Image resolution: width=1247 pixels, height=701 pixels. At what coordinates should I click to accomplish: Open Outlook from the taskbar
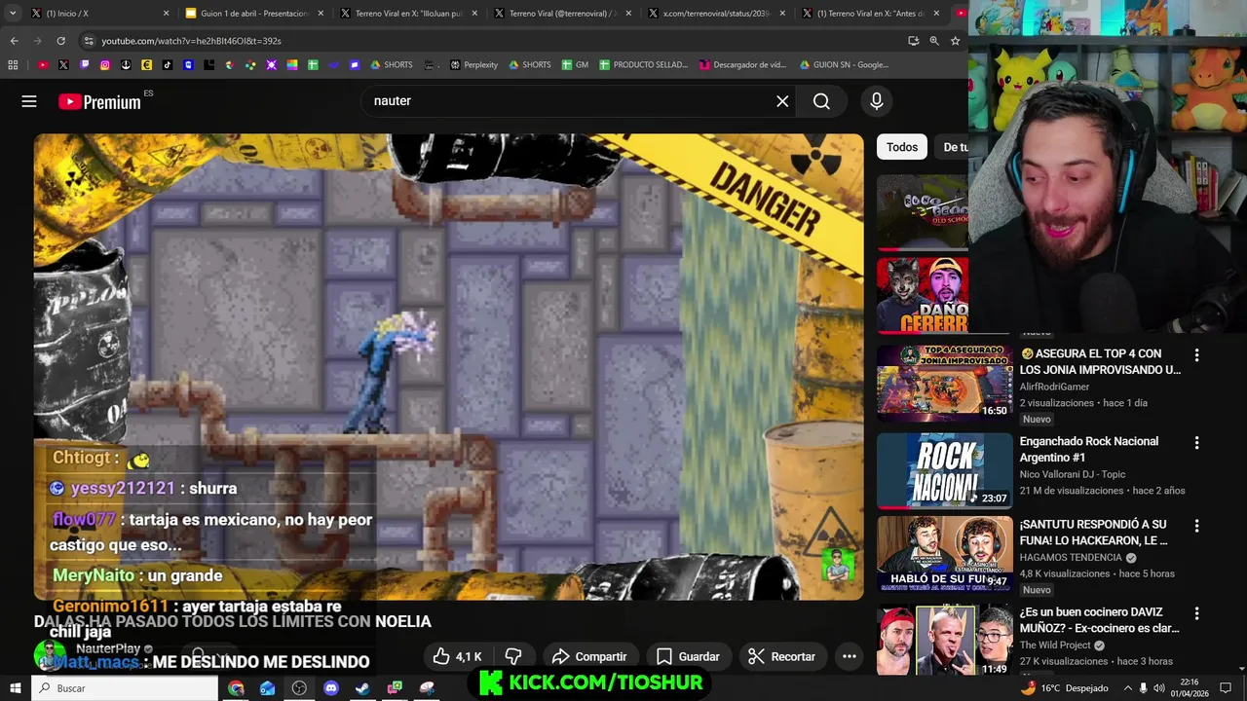pos(268,688)
